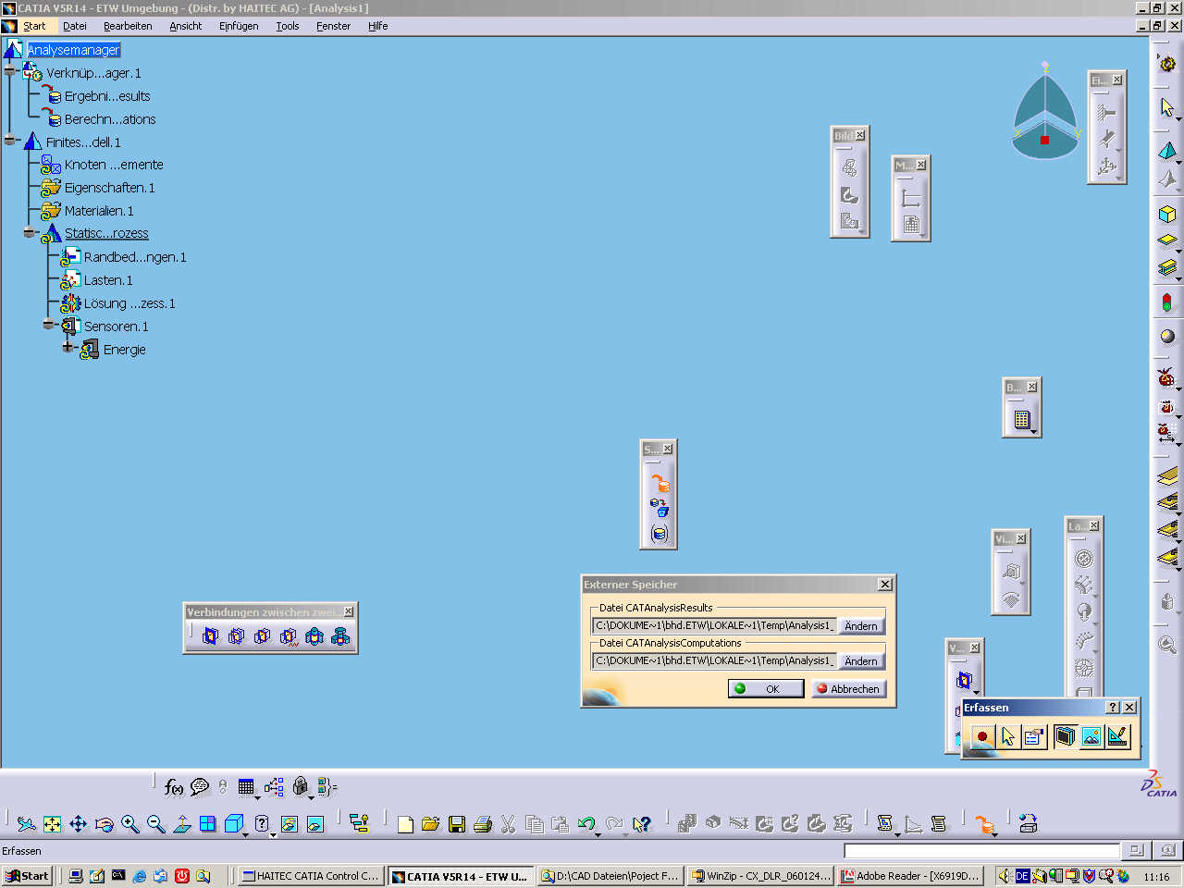Click the Select arrow in right toolbar
Screen dimensions: 1184x888
coord(1167,107)
